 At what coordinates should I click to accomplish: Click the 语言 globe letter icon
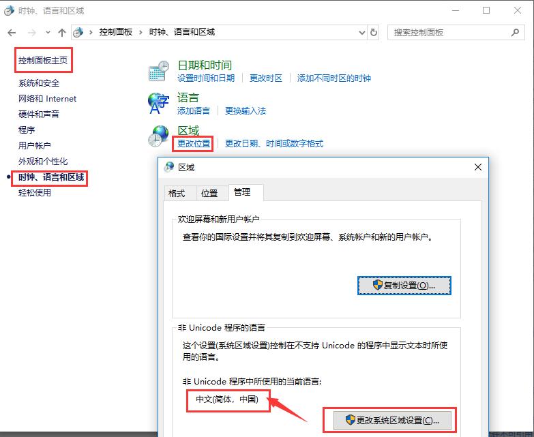[158, 104]
